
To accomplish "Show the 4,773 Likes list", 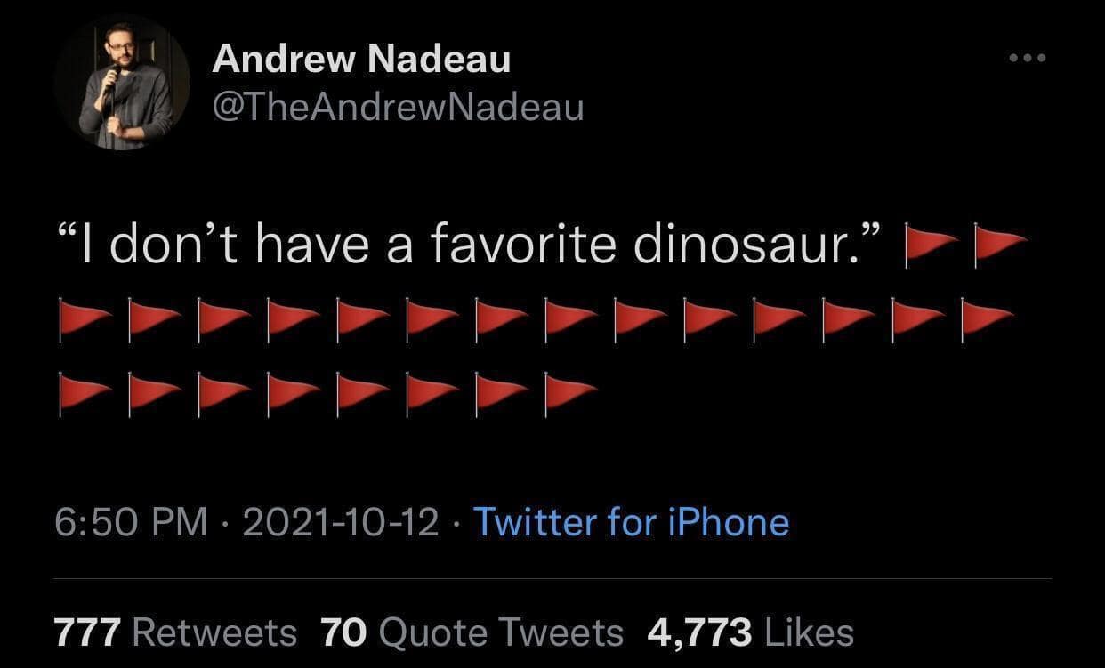I will 751,632.
